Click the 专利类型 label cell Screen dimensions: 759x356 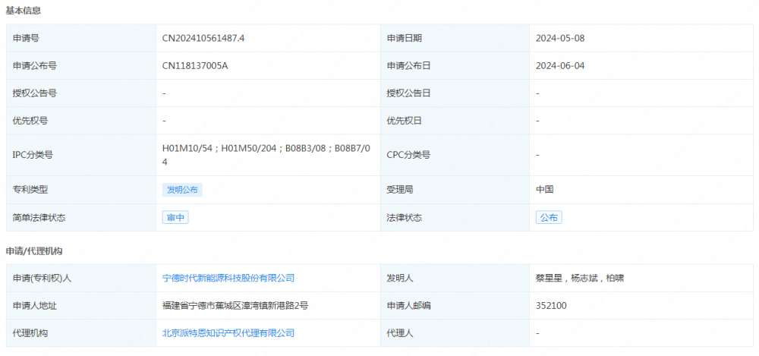pos(81,191)
